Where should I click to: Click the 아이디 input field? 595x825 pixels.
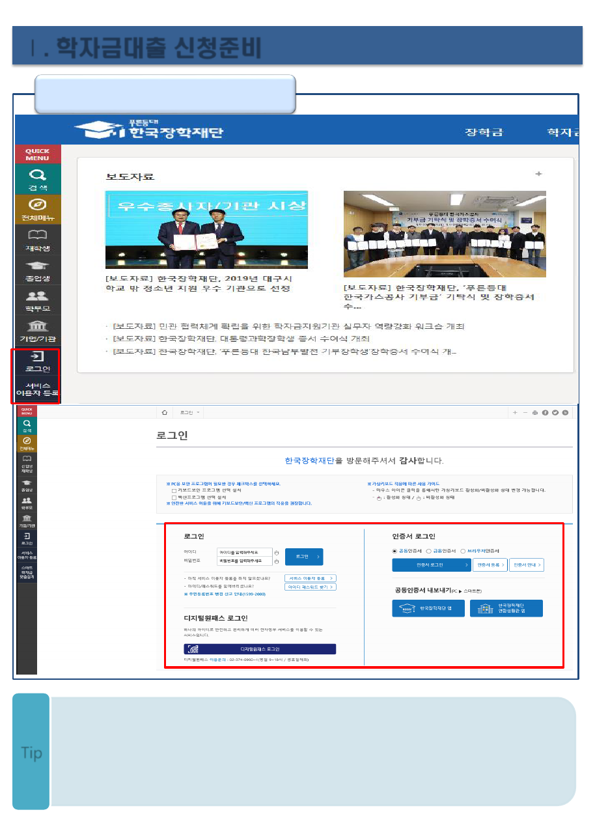click(x=245, y=552)
